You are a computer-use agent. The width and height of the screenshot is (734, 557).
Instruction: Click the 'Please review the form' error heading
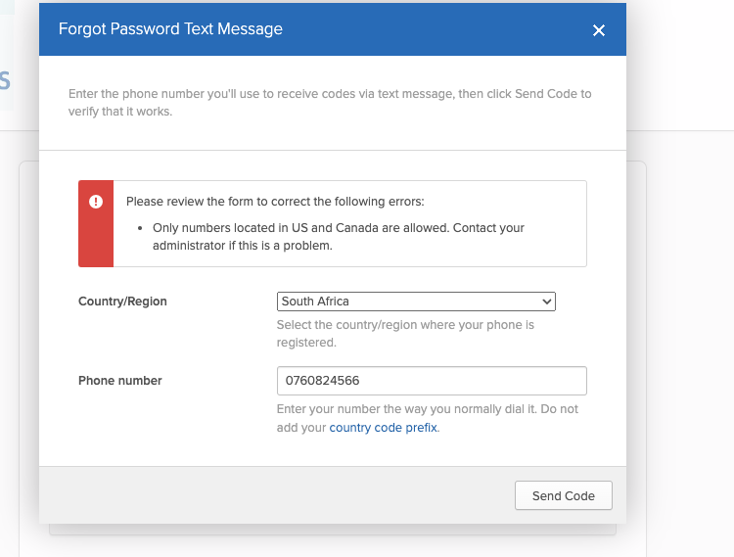click(275, 202)
